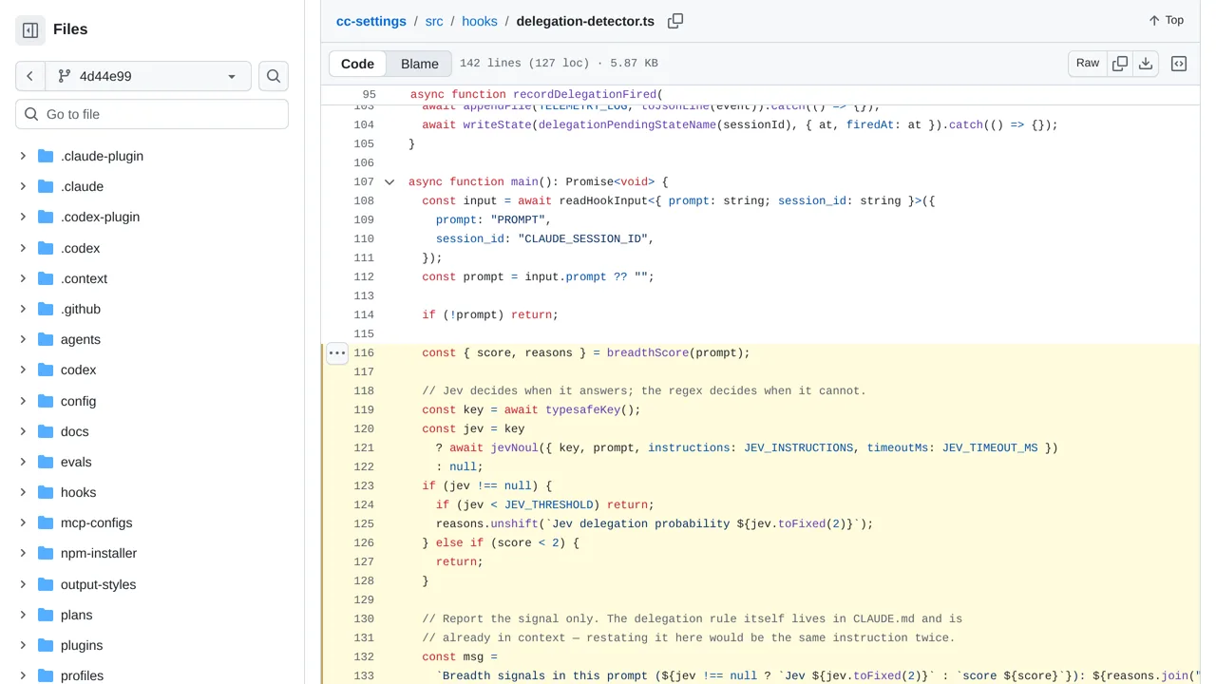1216x684 pixels.
Task: Open the npm-installer folder icon
Action: coord(46,553)
